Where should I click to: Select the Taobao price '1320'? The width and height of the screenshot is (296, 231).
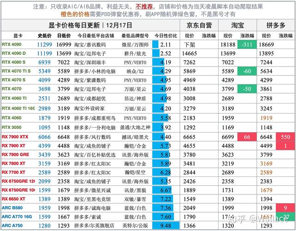[x=228, y=226]
